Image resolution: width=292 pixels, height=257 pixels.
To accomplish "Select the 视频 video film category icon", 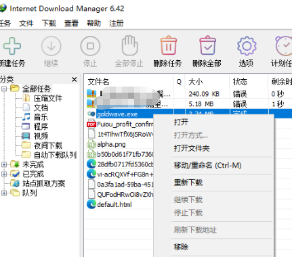I will click(26, 136).
